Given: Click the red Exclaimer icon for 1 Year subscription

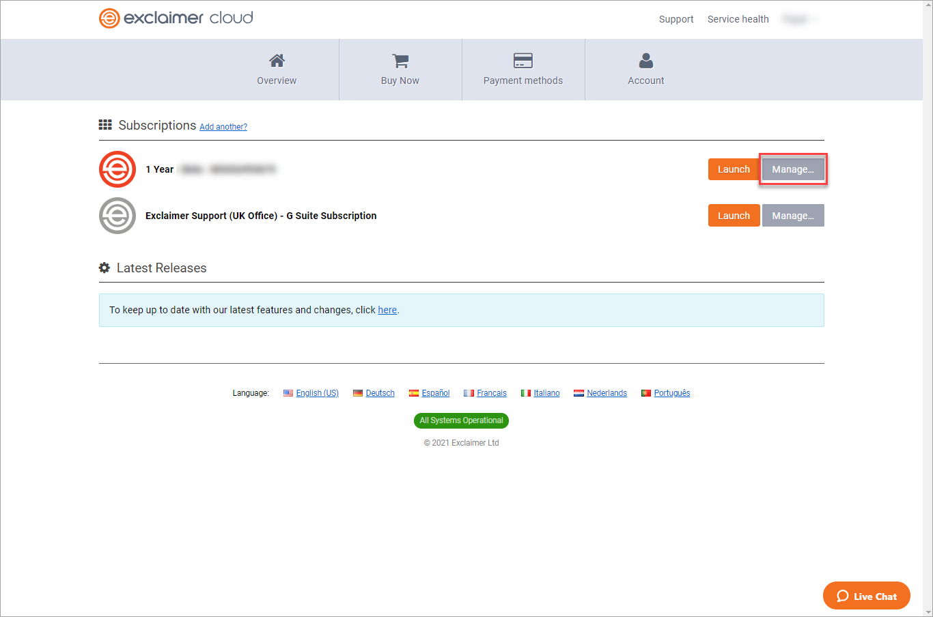Looking at the screenshot, I should (x=117, y=169).
